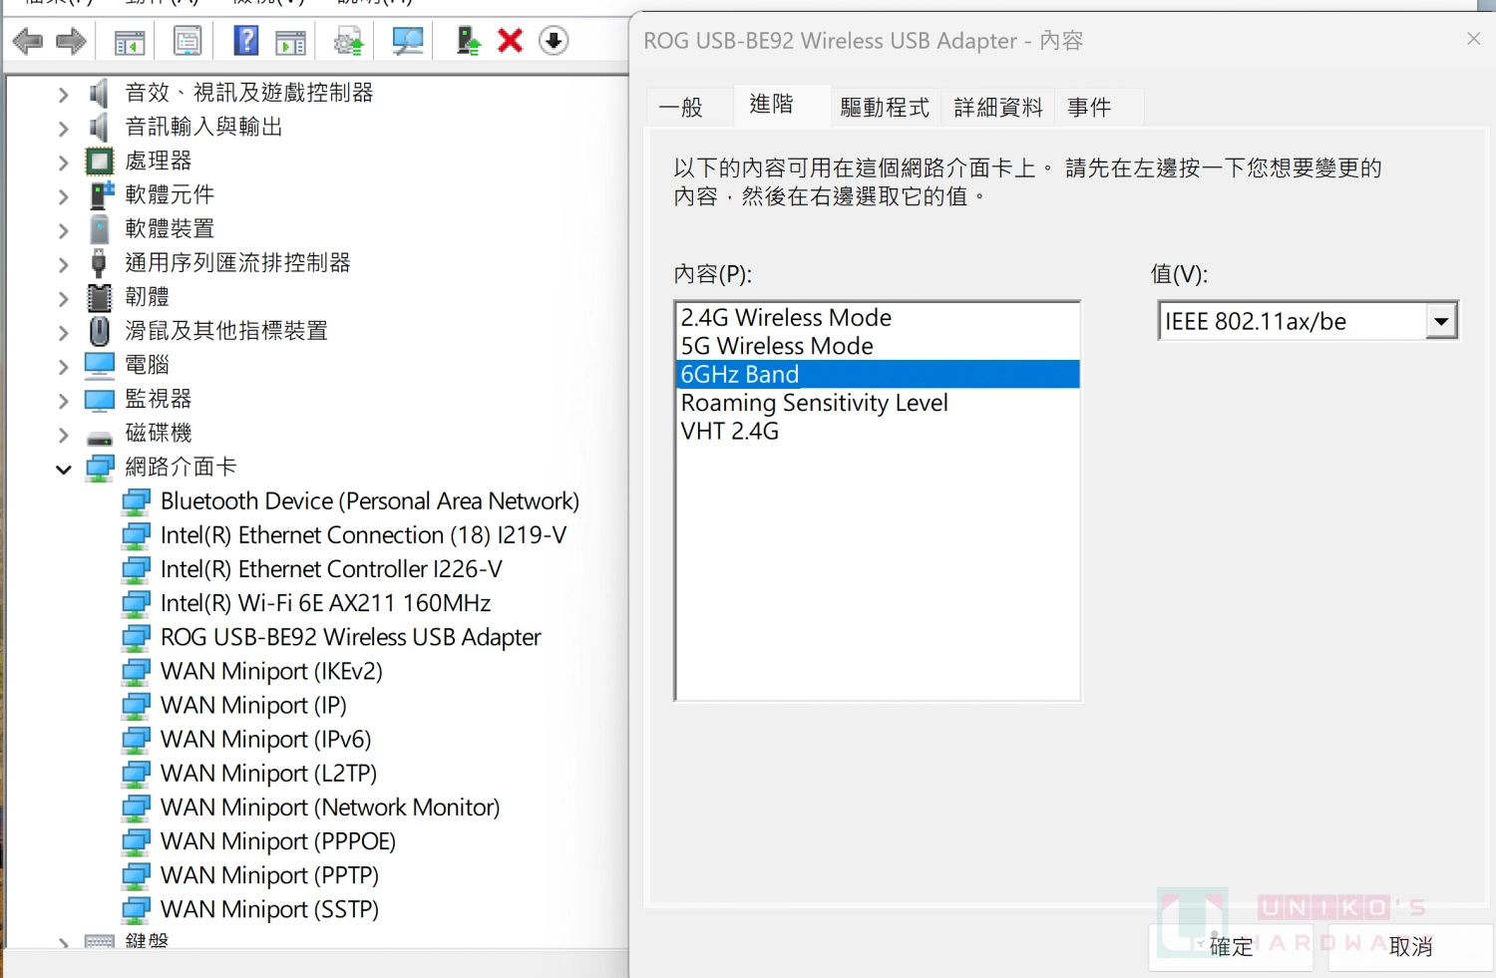The width and height of the screenshot is (1496, 978).
Task: Select WAN Miniport (IPv6)
Action: pyautogui.click(x=266, y=740)
